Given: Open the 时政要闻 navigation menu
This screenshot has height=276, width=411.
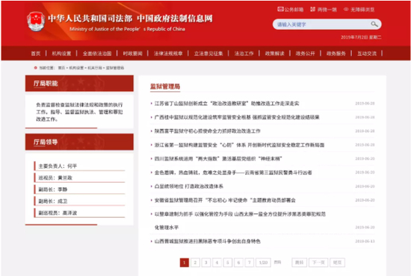Looking at the screenshot, I should coord(132,54).
